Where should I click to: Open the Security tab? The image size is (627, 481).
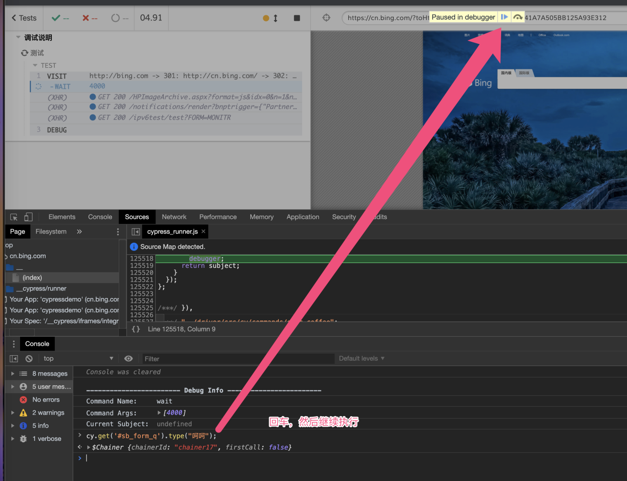[x=344, y=217]
